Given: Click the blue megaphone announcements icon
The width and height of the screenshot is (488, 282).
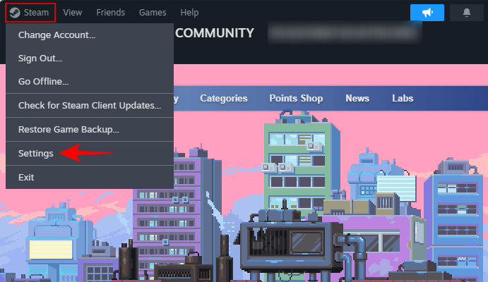Looking at the screenshot, I should (427, 13).
